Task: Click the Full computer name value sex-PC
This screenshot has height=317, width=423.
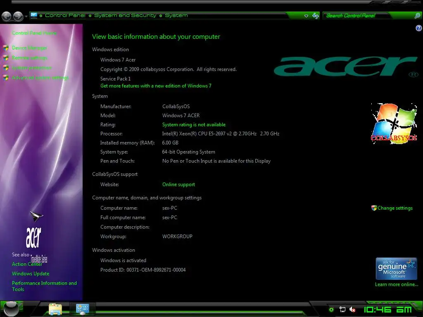Action: point(170,218)
